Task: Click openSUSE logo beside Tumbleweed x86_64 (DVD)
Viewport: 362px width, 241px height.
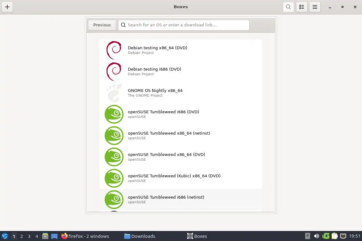Action: [x=114, y=157]
